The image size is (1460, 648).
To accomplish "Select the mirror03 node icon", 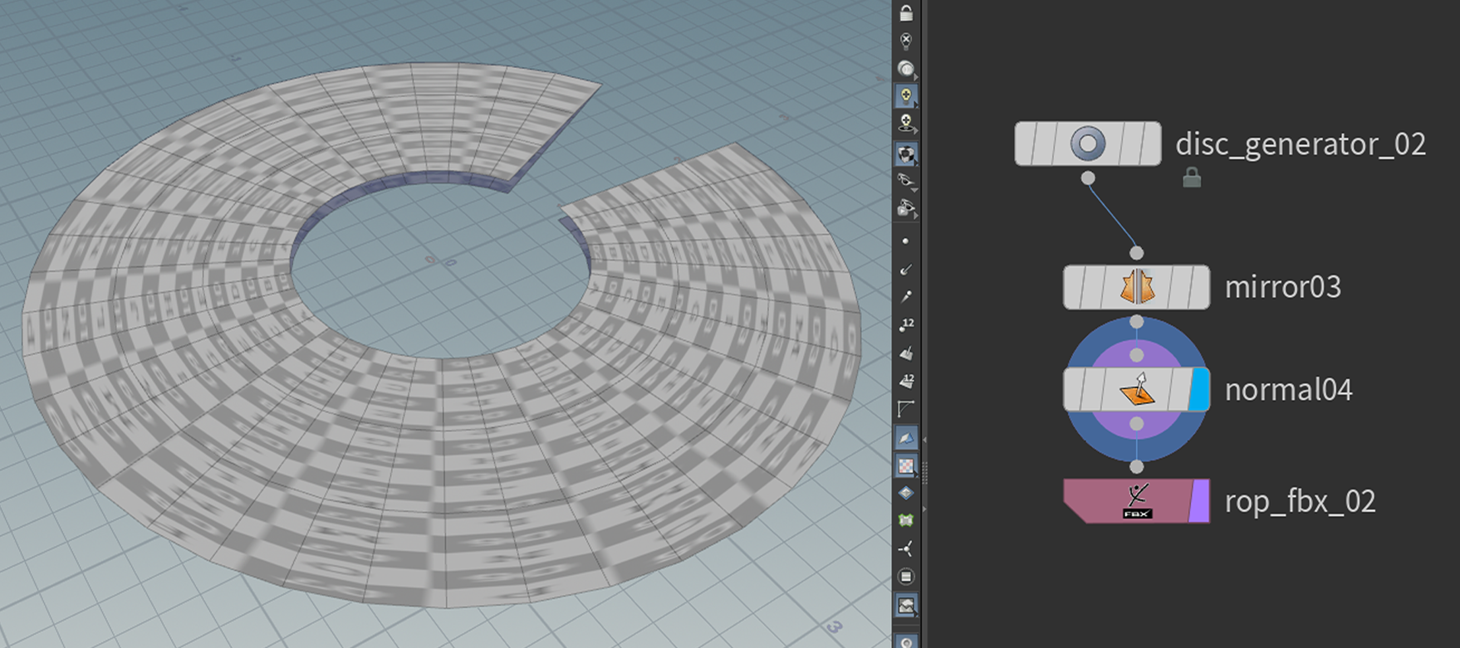I will pyautogui.click(x=1136, y=287).
